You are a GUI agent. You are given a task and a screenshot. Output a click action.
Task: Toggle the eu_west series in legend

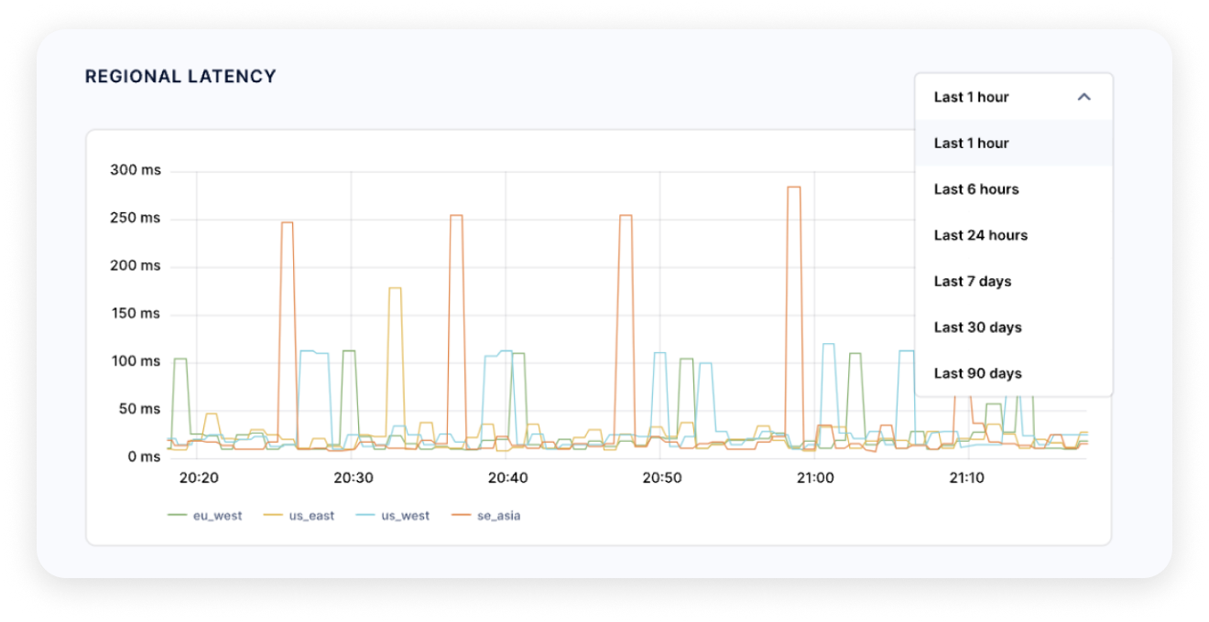coord(205,516)
